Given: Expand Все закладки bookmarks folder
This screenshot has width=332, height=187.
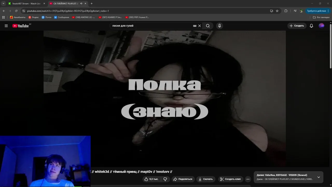Looking at the screenshot, I should (321, 17).
